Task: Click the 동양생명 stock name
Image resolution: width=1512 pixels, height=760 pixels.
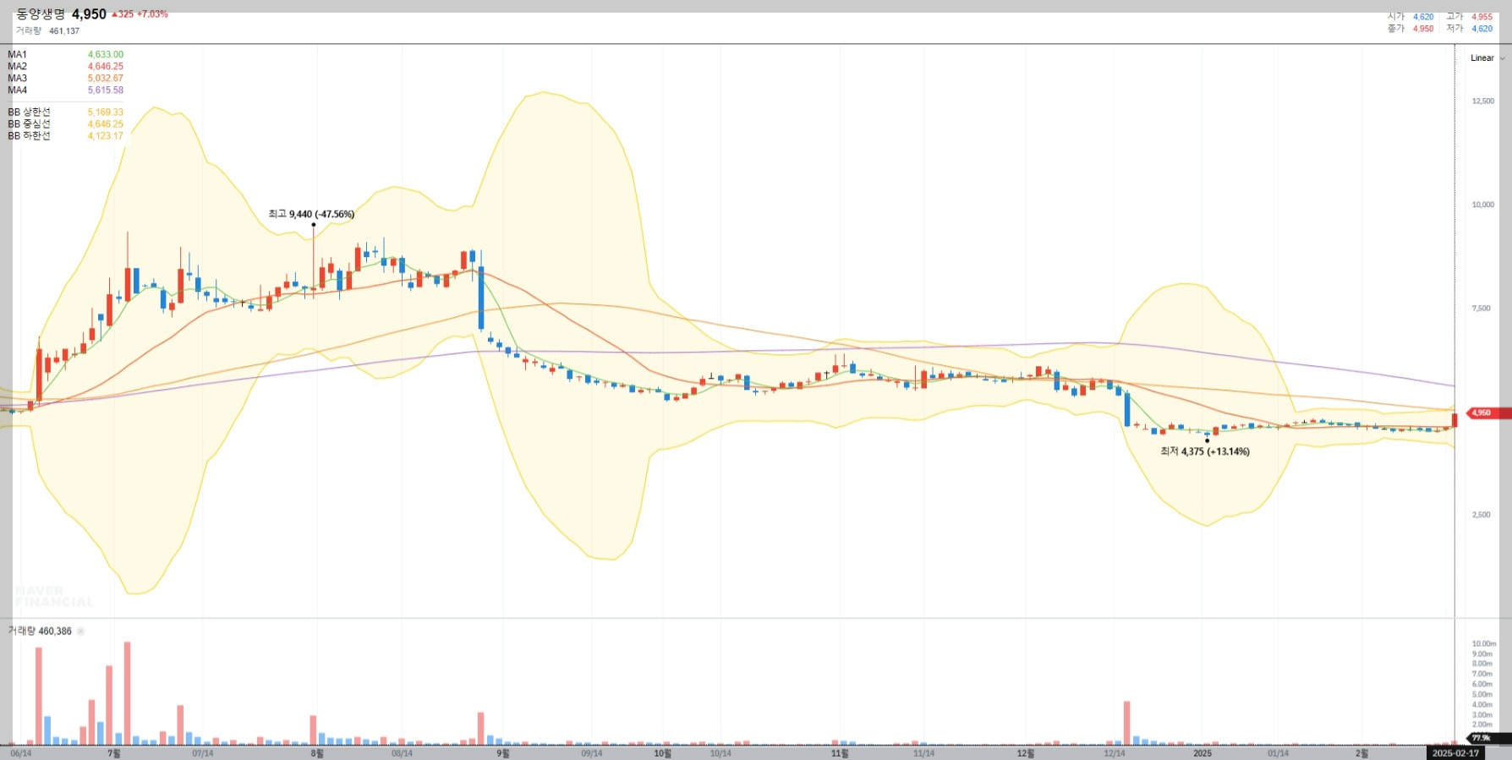Action: click(41, 14)
